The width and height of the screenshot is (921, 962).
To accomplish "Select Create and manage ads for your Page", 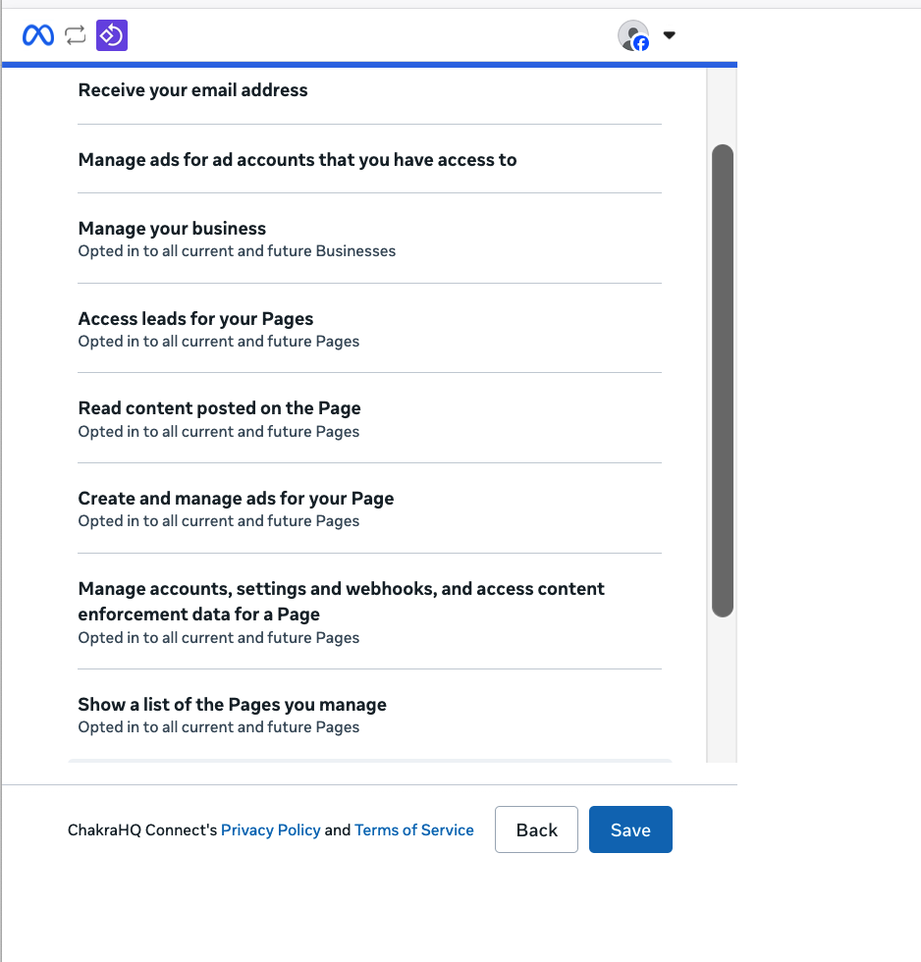I will 236,499.
